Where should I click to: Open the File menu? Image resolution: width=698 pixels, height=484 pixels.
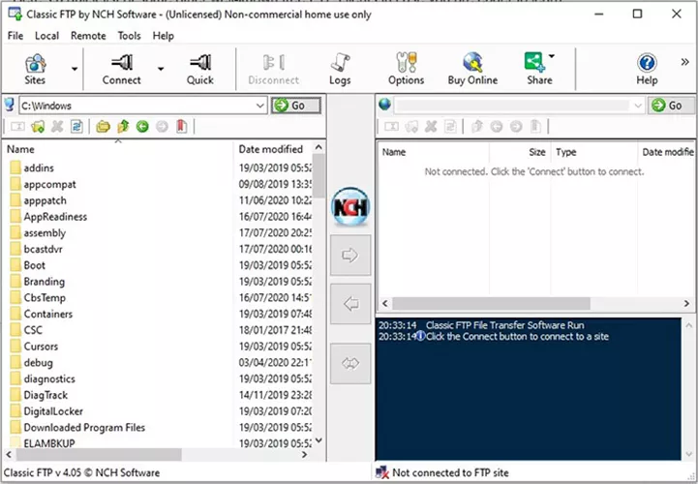(x=15, y=36)
